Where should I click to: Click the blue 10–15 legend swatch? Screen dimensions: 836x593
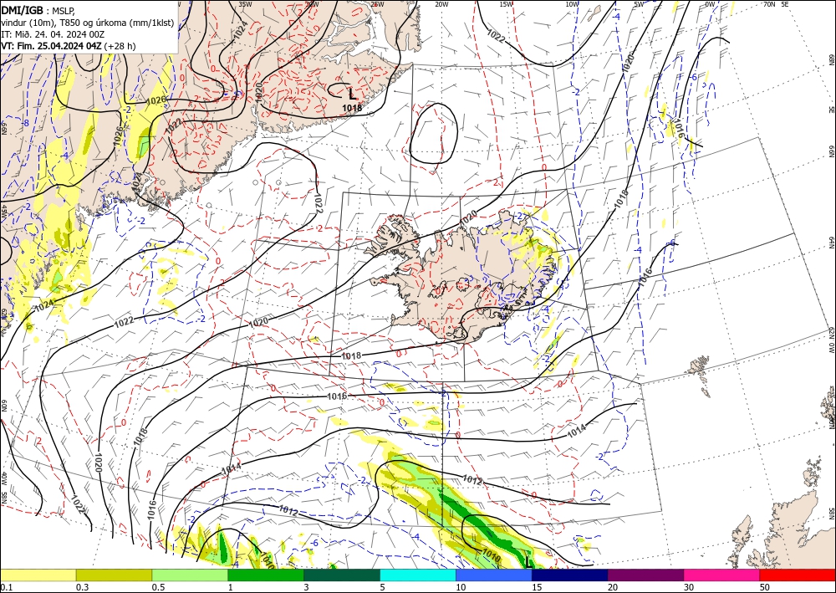(494, 575)
